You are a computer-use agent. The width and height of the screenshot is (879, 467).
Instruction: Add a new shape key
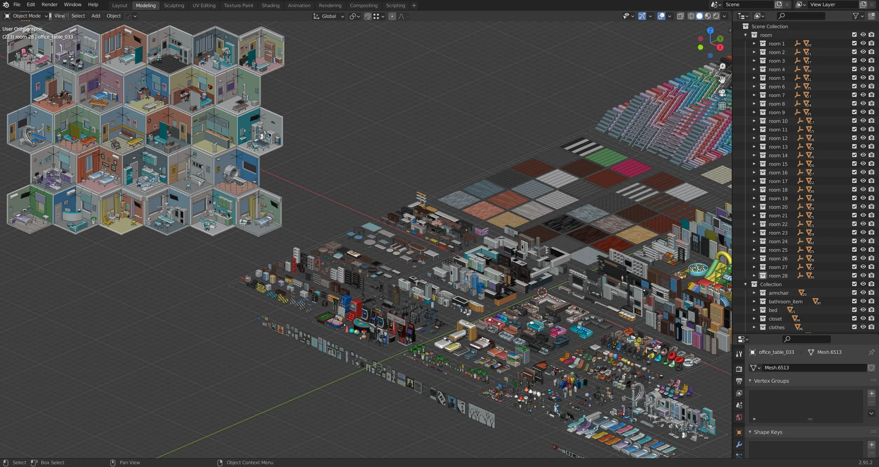point(871,445)
